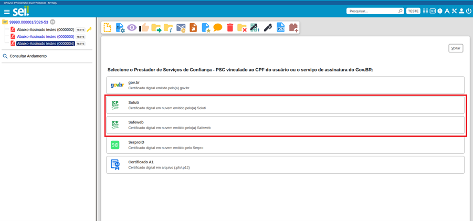The image size is (473, 221).
Task: Click the blue A1 certificate icon
Action: point(115,165)
